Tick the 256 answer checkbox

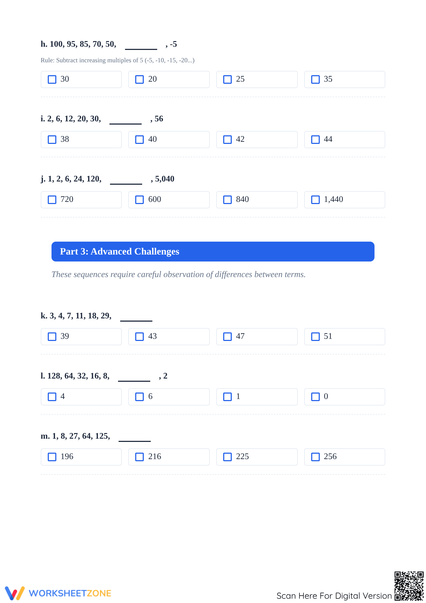point(315,457)
